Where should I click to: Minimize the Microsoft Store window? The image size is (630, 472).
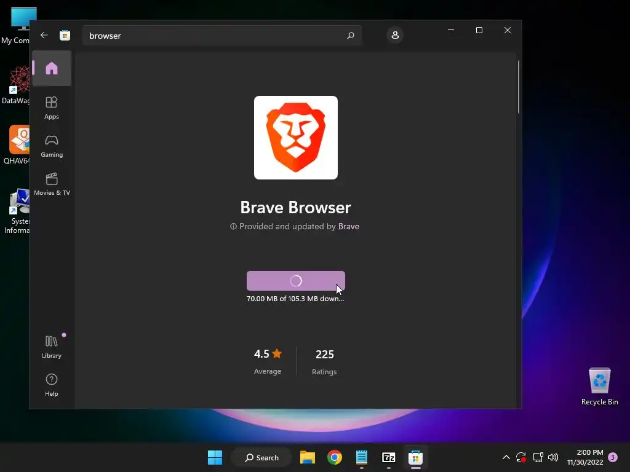pos(451,30)
